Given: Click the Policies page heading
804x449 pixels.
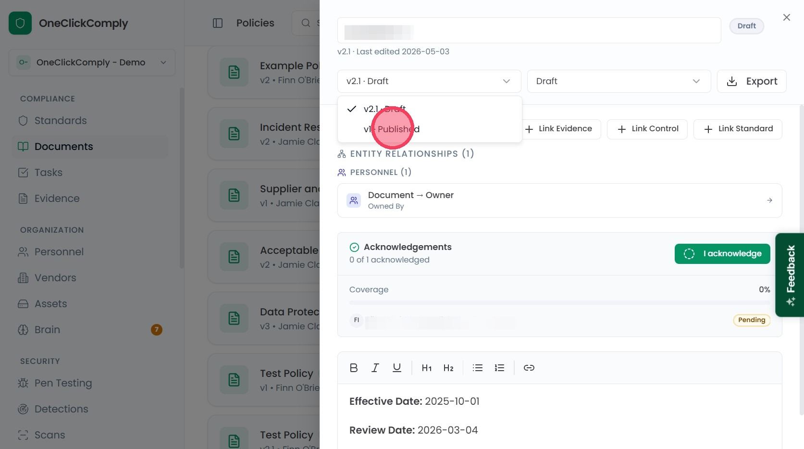Looking at the screenshot, I should (255, 23).
